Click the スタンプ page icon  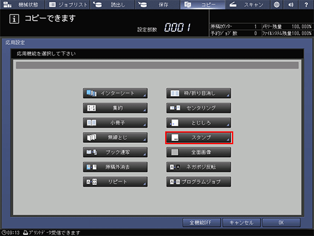click(175, 137)
